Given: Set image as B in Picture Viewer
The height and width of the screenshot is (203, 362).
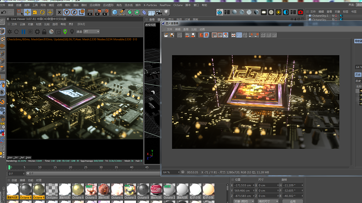Looking at the screenshot, I should pyautogui.click(x=257, y=35).
